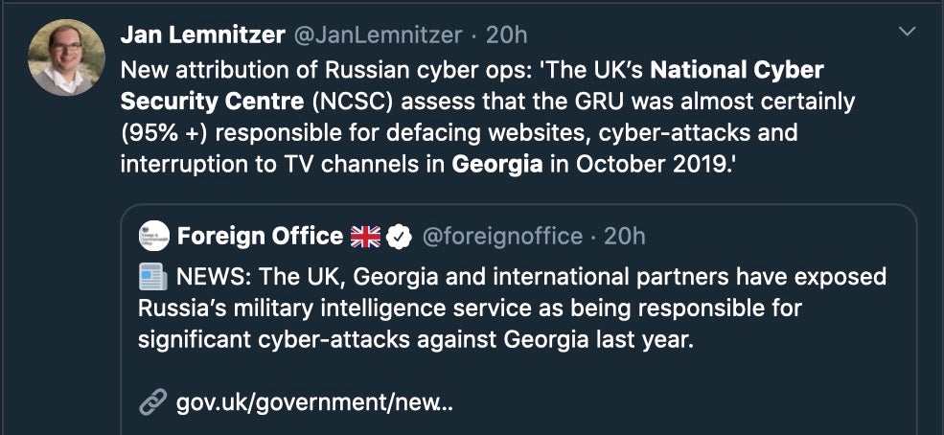Screen dimensions: 944x435
Task: Click bold 'Georgia' in Jan's tweet
Action: click(x=496, y=163)
